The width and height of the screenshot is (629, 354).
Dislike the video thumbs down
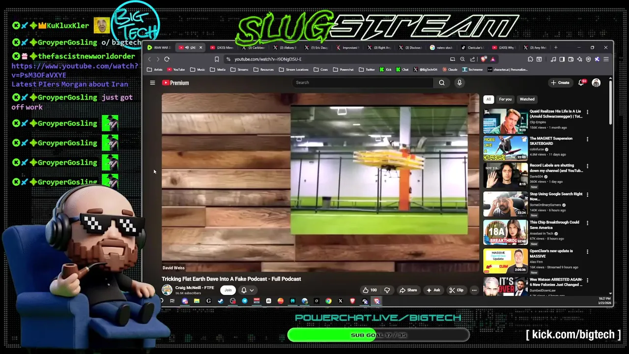click(x=387, y=290)
